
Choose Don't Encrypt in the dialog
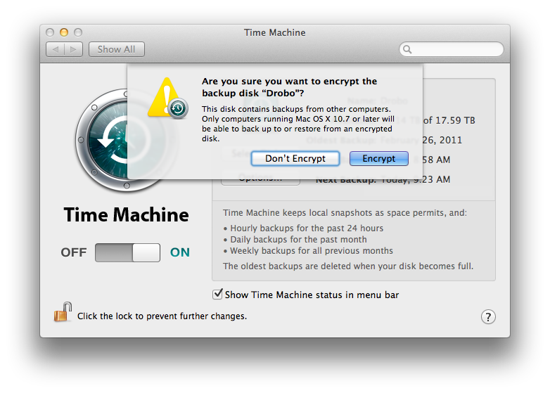pyautogui.click(x=295, y=158)
